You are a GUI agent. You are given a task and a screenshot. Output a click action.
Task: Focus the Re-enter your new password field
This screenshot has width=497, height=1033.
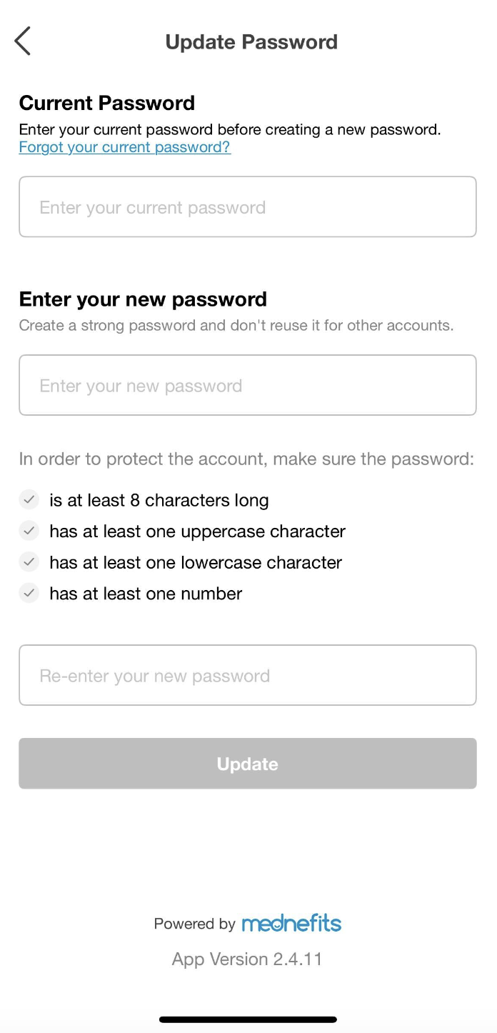click(248, 675)
